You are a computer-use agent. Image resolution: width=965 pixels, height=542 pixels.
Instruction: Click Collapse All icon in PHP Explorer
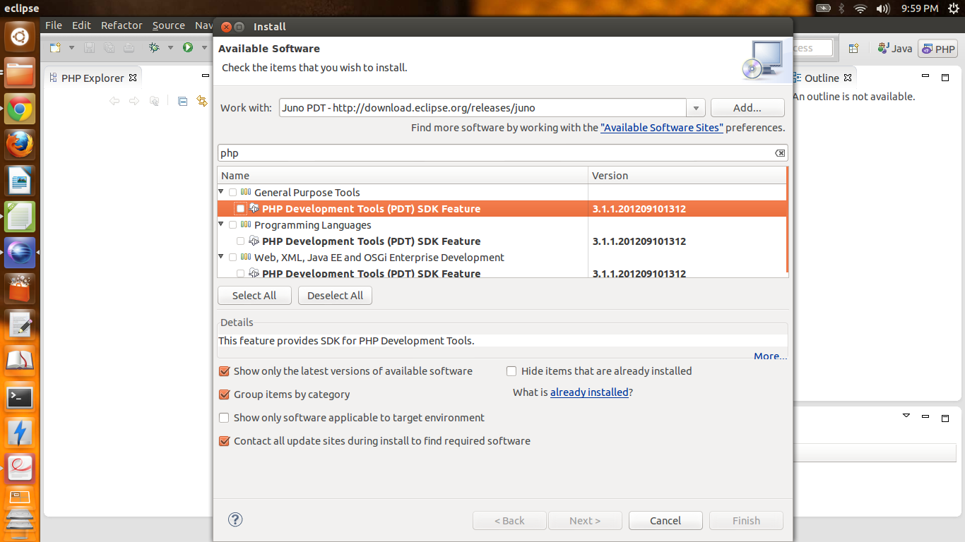coord(182,101)
